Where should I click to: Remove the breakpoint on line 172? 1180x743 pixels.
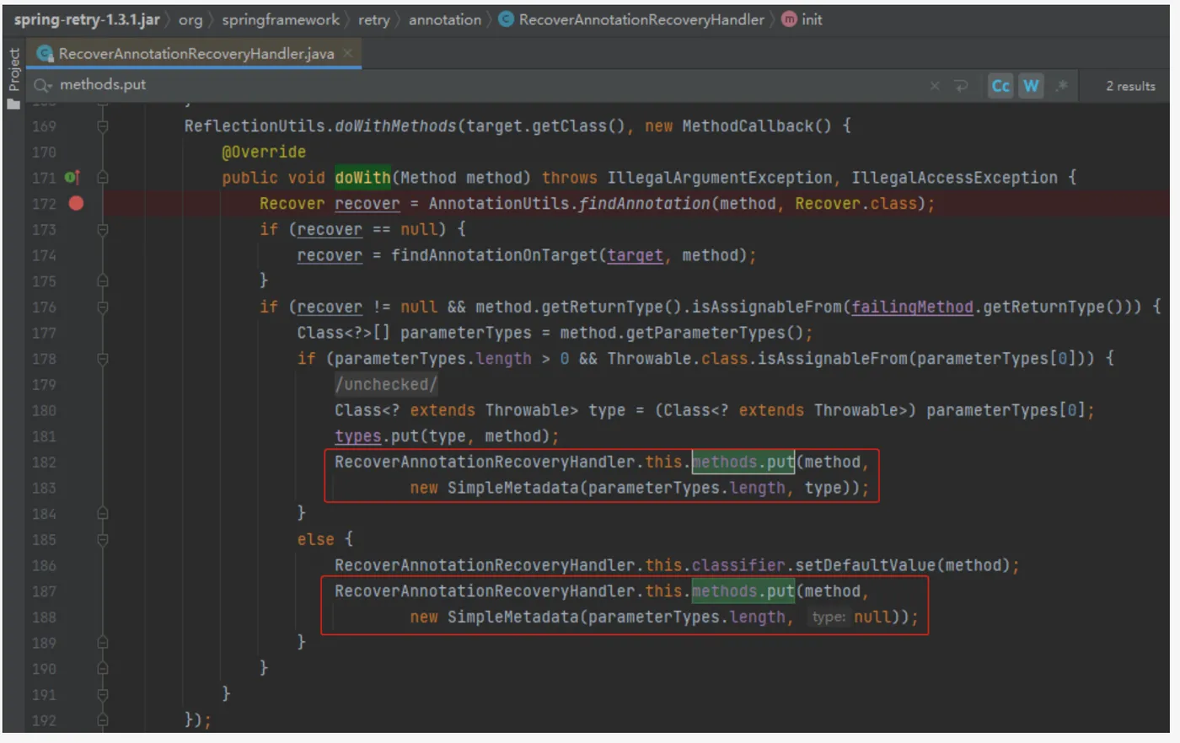tap(76, 203)
